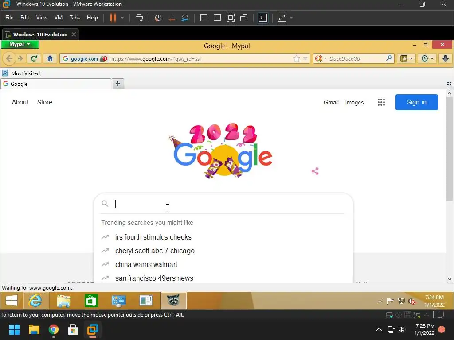Open the Gmail link
Image resolution: width=454 pixels, height=340 pixels.
coord(331,102)
